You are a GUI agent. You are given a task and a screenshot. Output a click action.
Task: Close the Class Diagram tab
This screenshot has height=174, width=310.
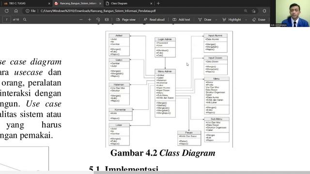click(151, 3)
